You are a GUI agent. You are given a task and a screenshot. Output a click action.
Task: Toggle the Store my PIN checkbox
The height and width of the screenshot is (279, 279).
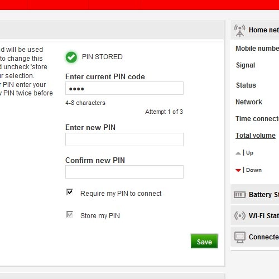pyautogui.click(x=70, y=214)
